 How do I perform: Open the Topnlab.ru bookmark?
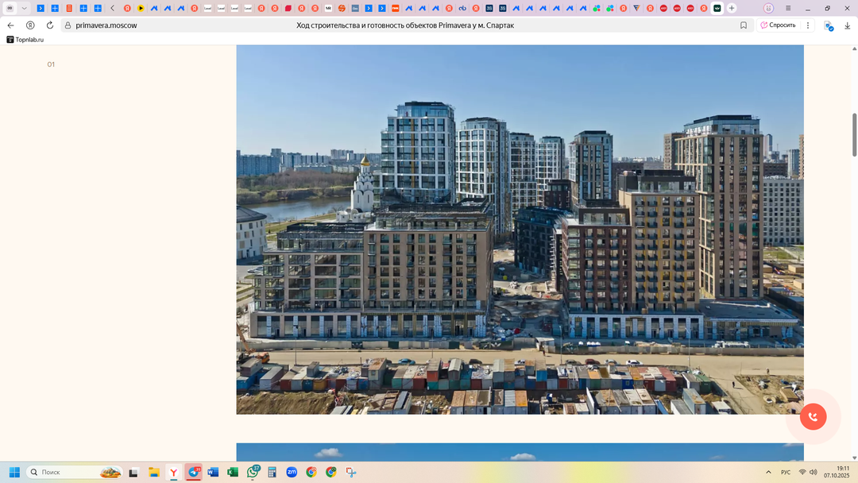[x=25, y=39]
